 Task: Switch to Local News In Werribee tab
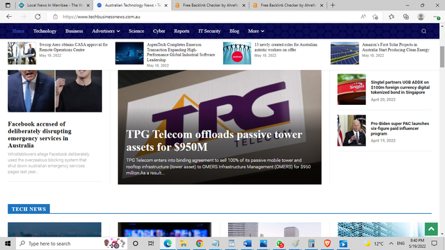pos(54,5)
